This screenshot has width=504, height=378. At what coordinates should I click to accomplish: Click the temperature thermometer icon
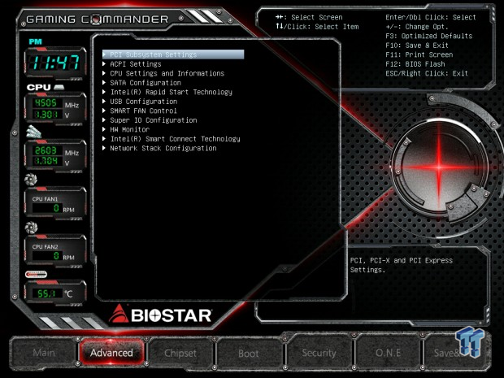tap(36, 274)
